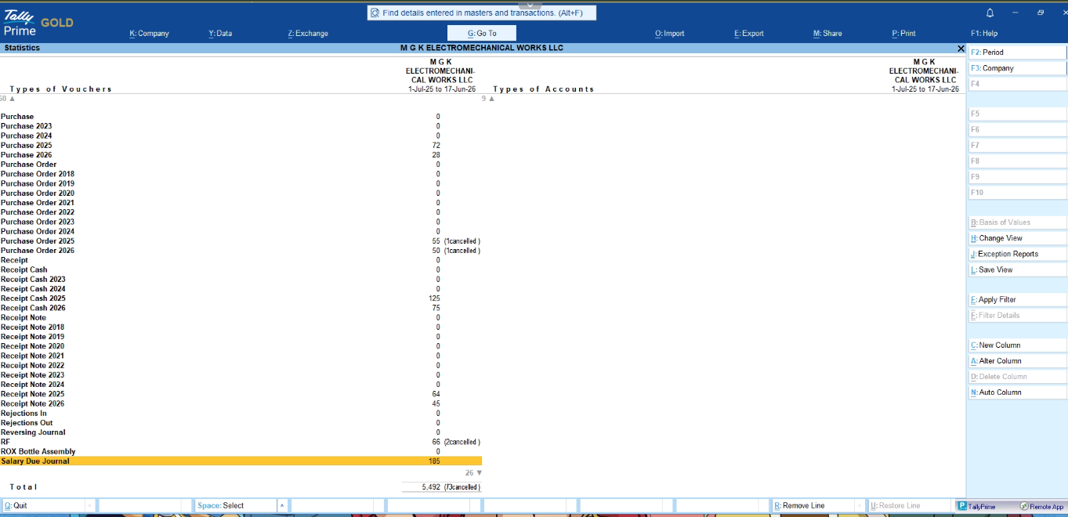Select the ROX Bottle Assembly row
The width and height of the screenshot is (1068, 517).
(241, 452)
